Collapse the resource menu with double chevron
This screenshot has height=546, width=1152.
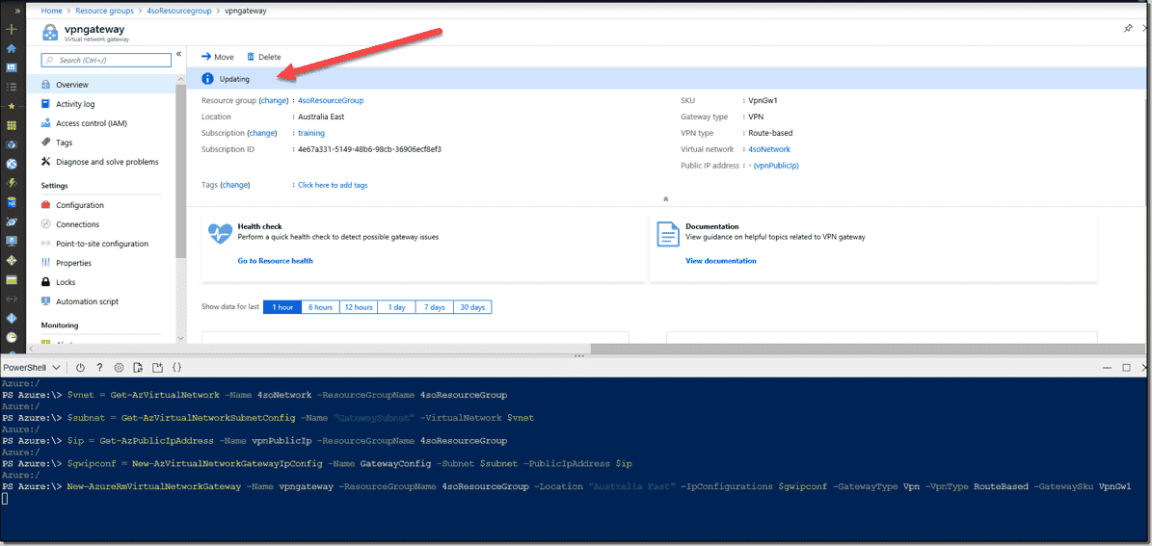[x=178, y=54]
